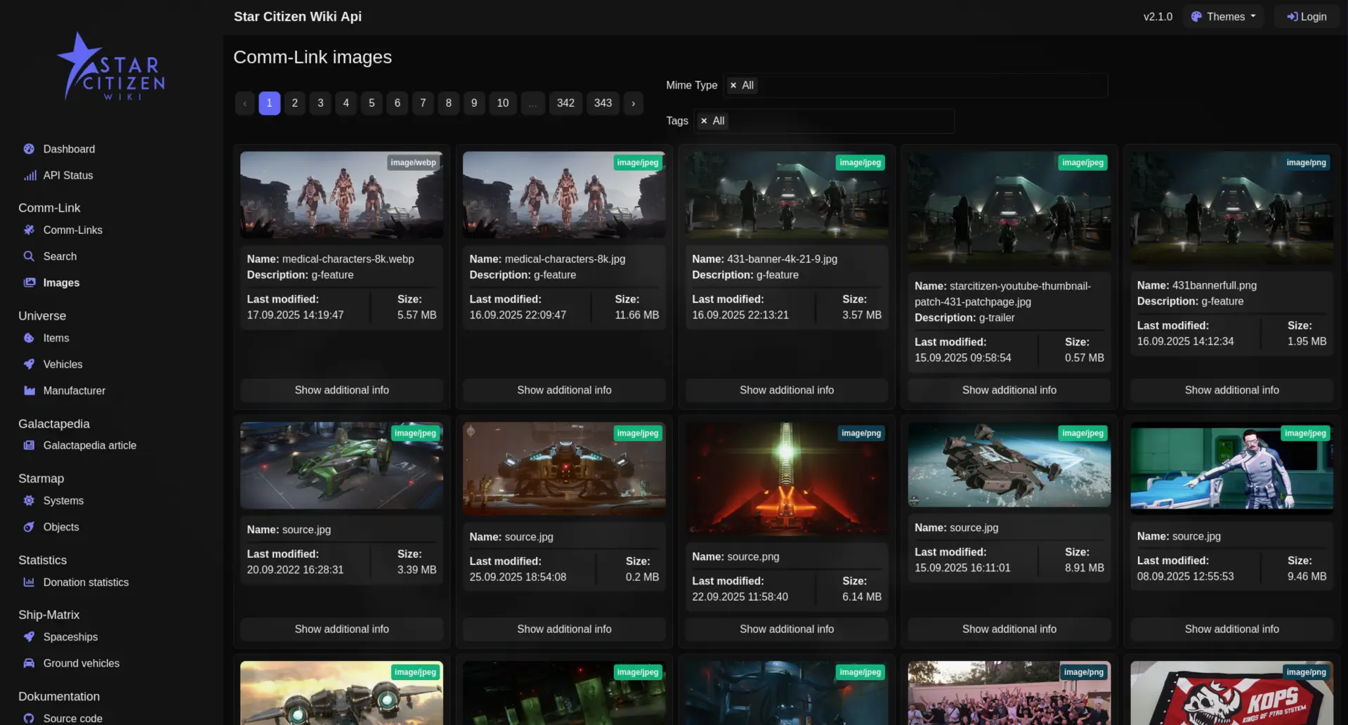Screen dimensions: 1348x725
Task: Click the Ground vehicles car icon
Action: [29, 663]
